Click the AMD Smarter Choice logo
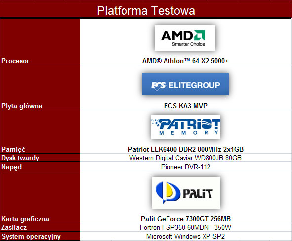This screenshot has height=241, width=292. 185,38
